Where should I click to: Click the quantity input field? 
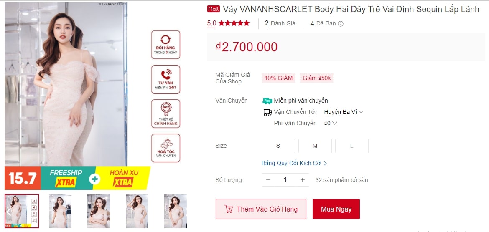285,180
